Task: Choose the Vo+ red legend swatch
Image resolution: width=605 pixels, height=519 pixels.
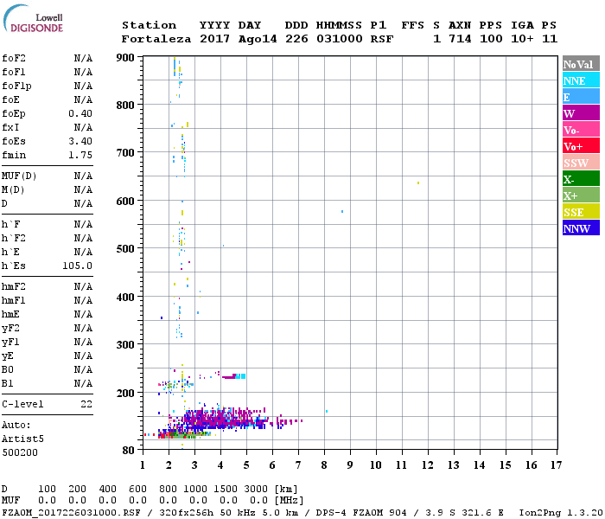Action: 581,146
